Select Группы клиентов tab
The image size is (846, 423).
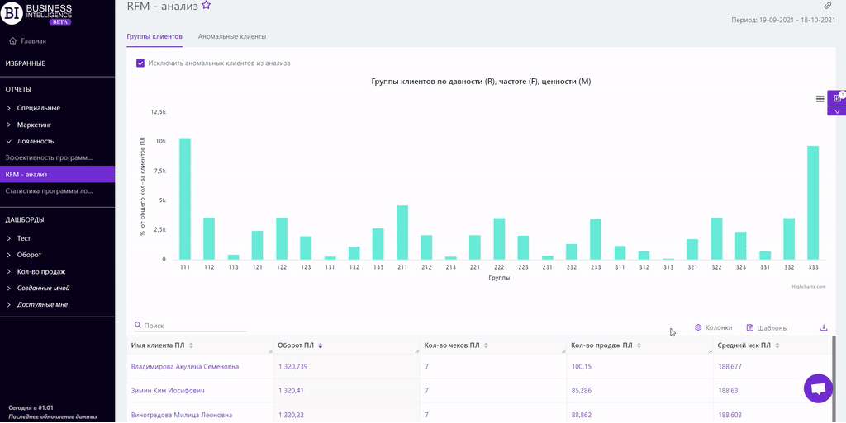click(x=154, y=36)
